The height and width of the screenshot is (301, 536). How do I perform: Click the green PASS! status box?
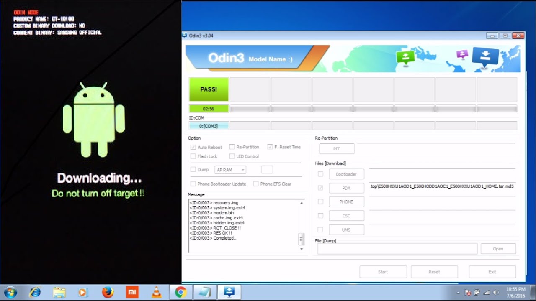click(209, 89)
